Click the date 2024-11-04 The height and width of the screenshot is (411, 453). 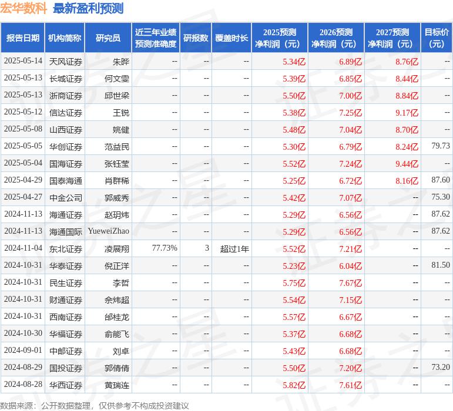pos(23,248)
